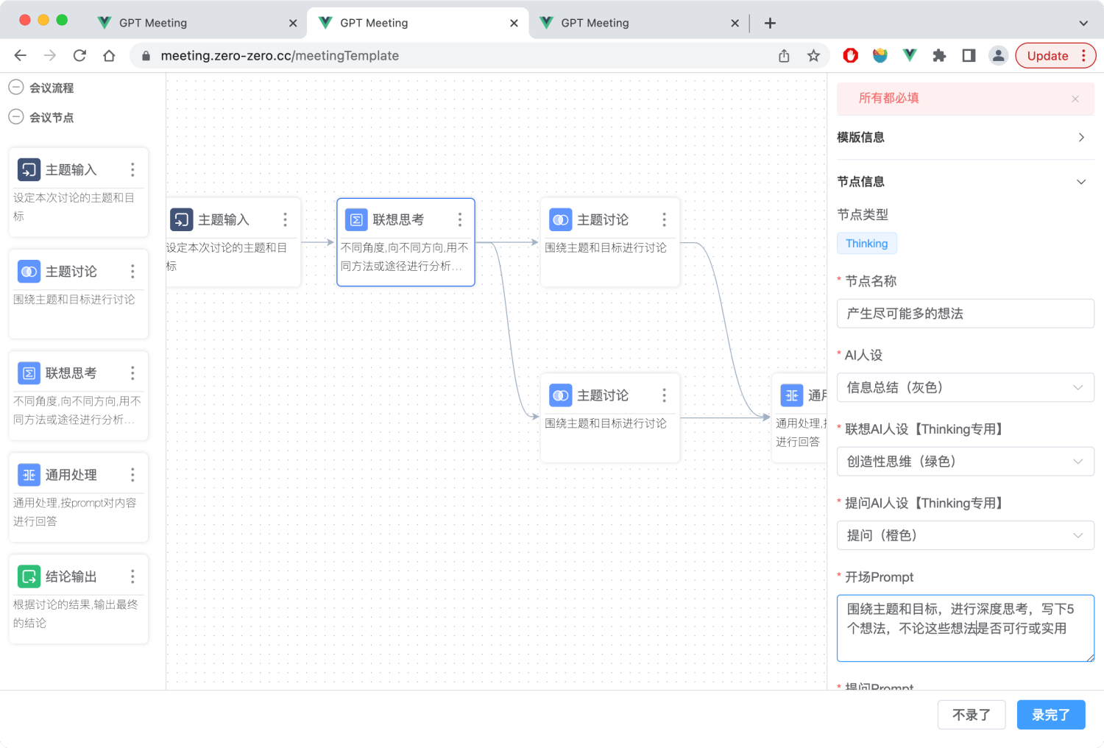Viewport: 1104px width, 748px height.
Task: Click the green 结论输出 icon in the sidebar
Action: (x=29, y=576)
